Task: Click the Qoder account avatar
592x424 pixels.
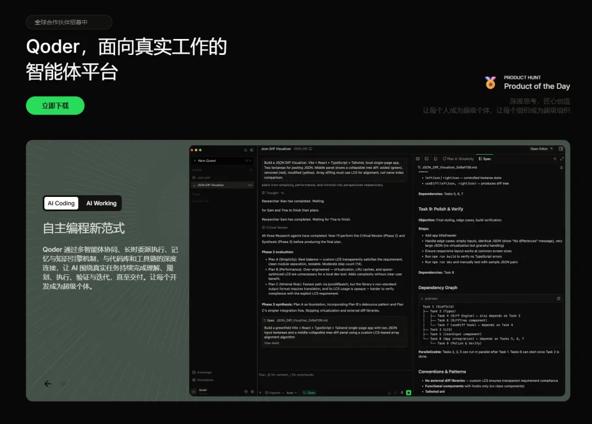Action: 193,392
